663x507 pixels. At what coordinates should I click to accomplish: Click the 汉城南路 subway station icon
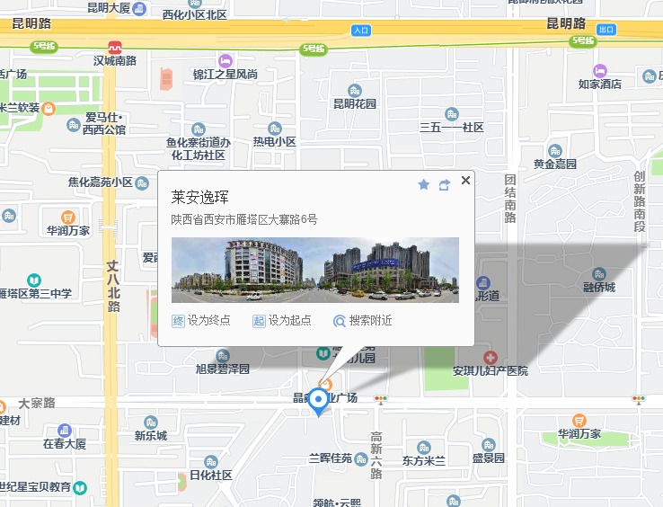coord(115,47)
